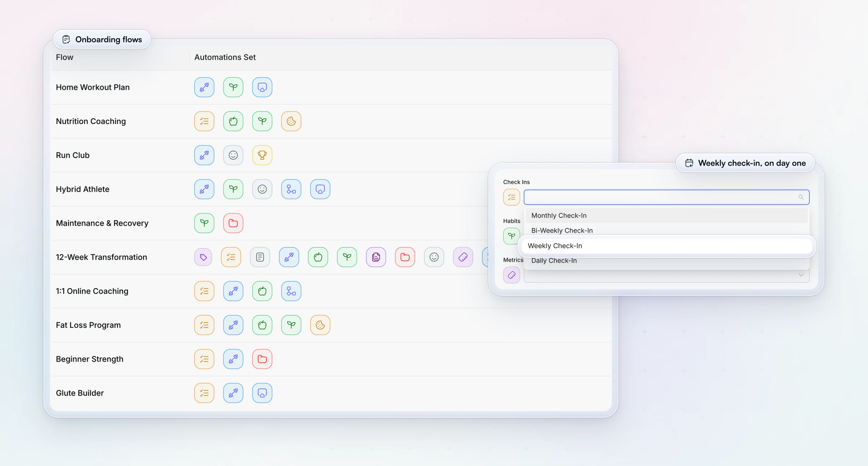Click the purple copy documents icon in 12-Week Transformation row
Viewport: 868px width, 466px height.
(376, 257)
